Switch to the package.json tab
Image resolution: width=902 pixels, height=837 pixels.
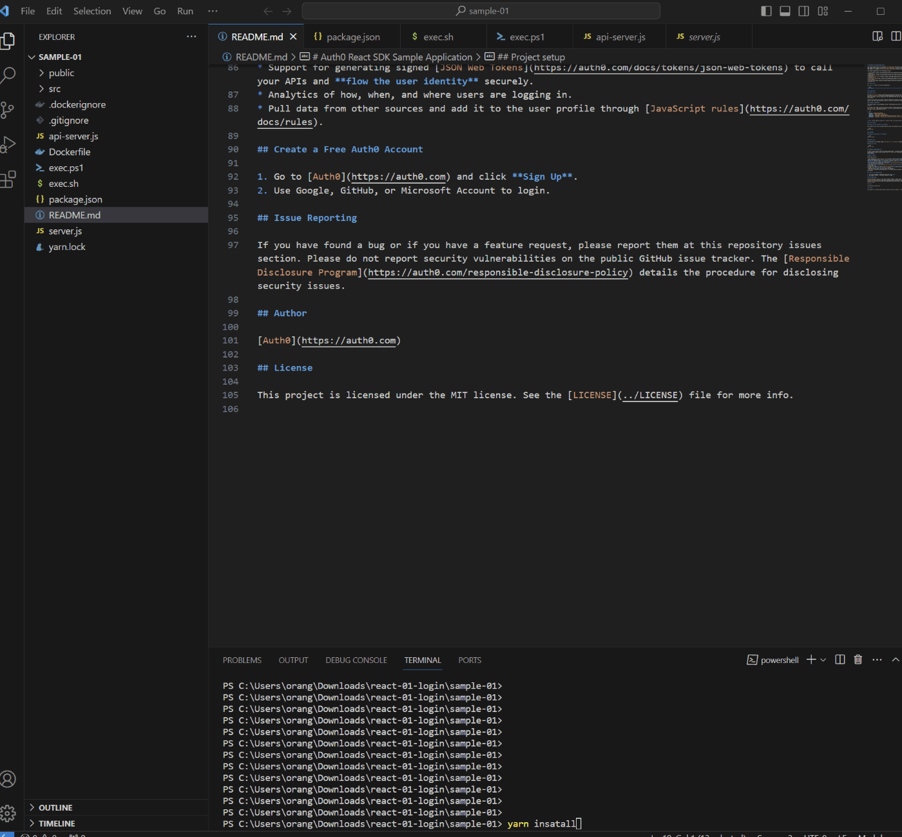pos(352,37)
